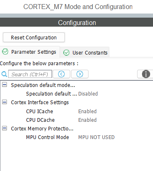153x171 pixels.
Task: Open MPU NOT USED value dropdown
Action: pos(96,137)
